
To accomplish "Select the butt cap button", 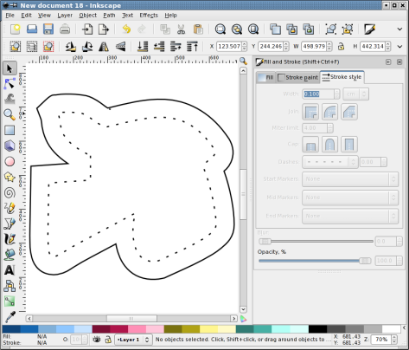I will (x=310, y=144).
